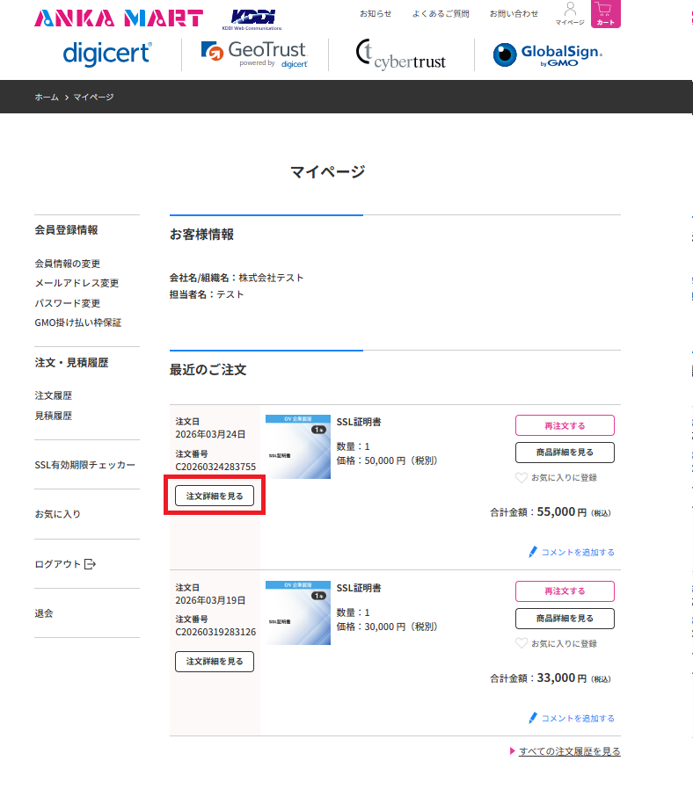Open お知らせ in top navigation

point(376,14)
